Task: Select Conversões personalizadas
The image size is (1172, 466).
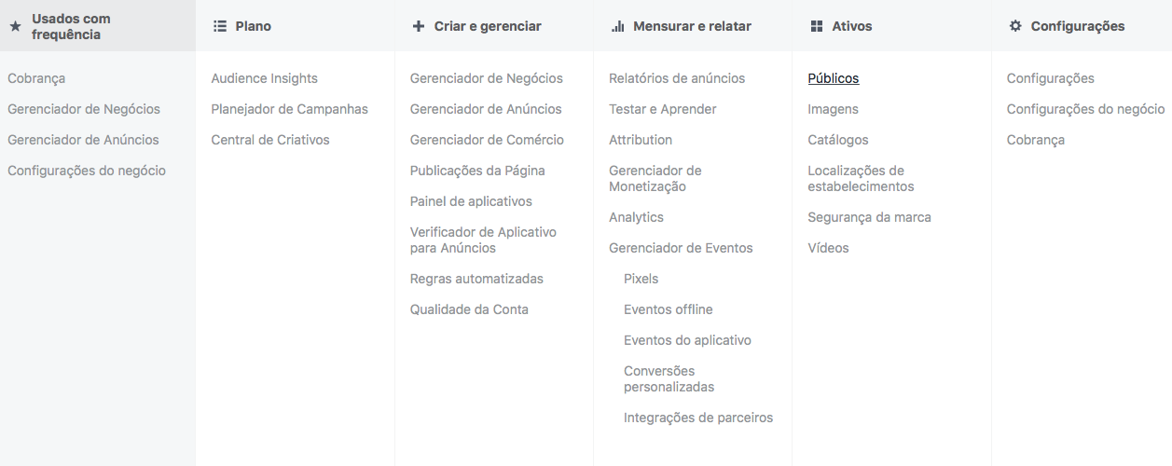Action: tap(669, 378)
